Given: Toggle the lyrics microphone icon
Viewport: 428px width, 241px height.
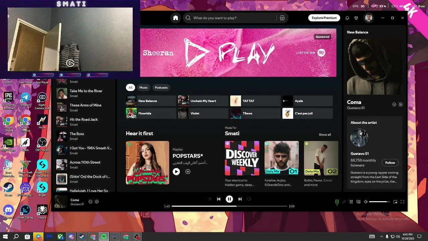Looking at the screenshot, I should pos(344,202).
